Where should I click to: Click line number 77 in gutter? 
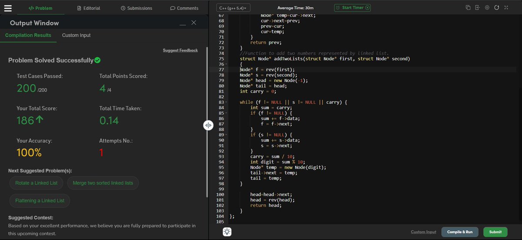221,69
